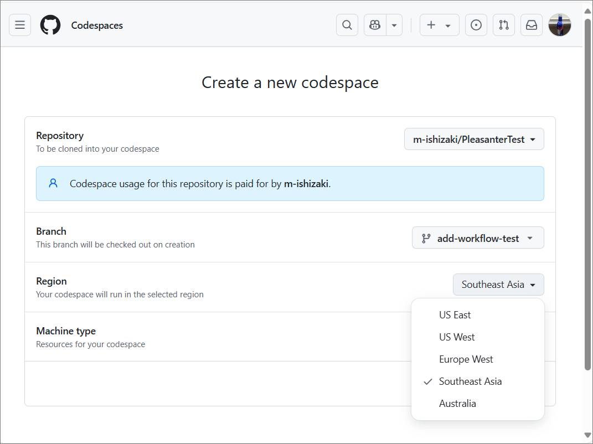Open the create new dropdown arrow
The height and width of the screenshot is (444, 593).
[x=447, y=25]
